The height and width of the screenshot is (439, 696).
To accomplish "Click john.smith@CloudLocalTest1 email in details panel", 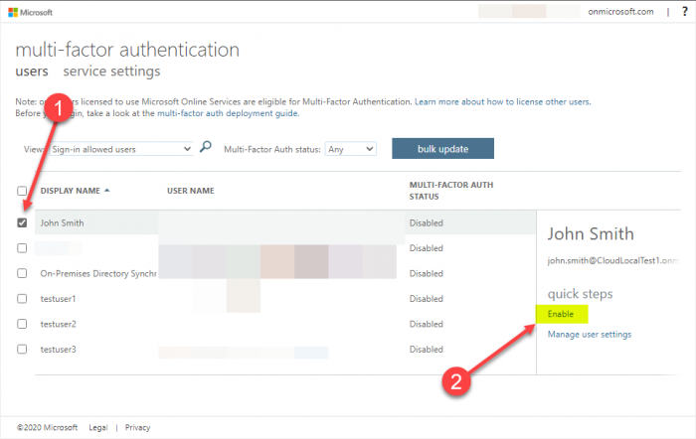I will click(613, 261).
